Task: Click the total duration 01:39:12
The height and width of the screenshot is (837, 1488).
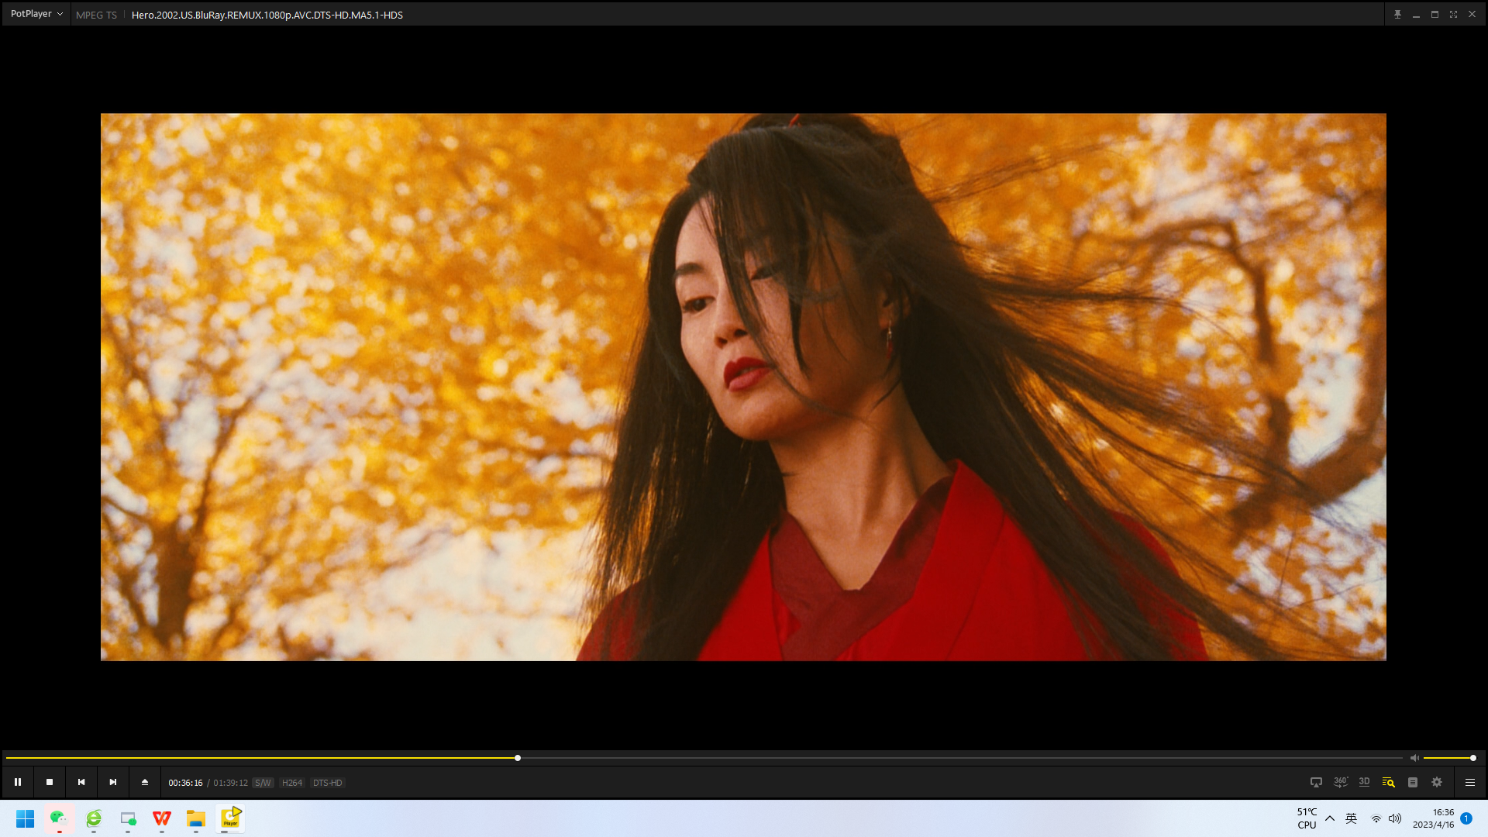Action: tap(230, 783)
